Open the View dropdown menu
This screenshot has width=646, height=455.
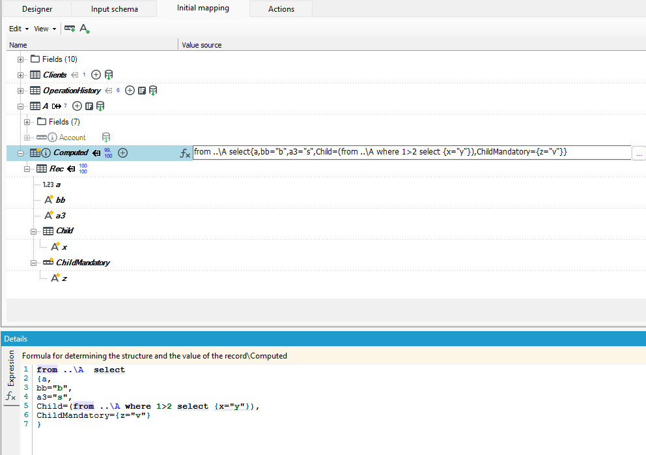pyautogui.click(x=45, y=29)
